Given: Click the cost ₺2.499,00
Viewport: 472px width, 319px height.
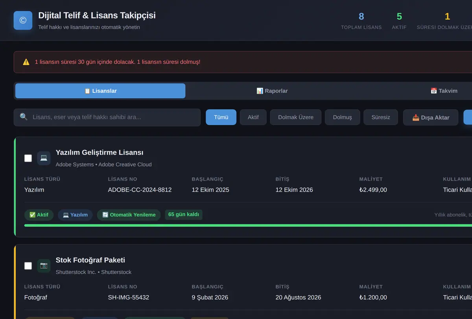Looking at the screenshot, I should click(x=373, y=190).
